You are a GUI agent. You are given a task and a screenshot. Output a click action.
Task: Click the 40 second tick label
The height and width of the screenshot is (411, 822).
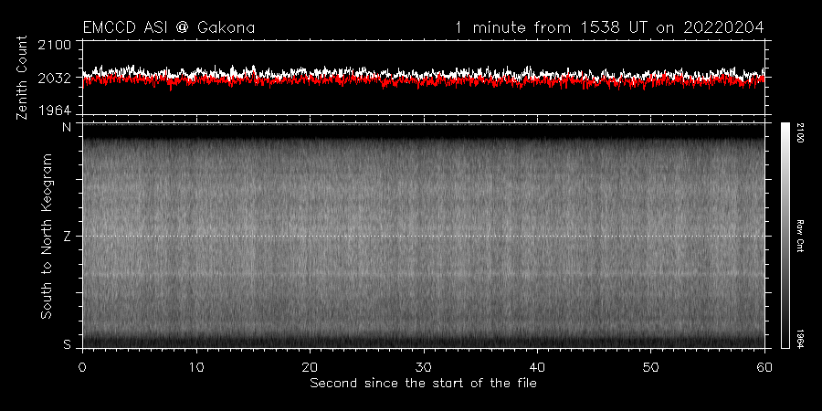[537, 366]
